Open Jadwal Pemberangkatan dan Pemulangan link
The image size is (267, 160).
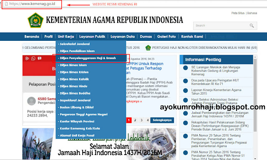click(x=220, y=115)
